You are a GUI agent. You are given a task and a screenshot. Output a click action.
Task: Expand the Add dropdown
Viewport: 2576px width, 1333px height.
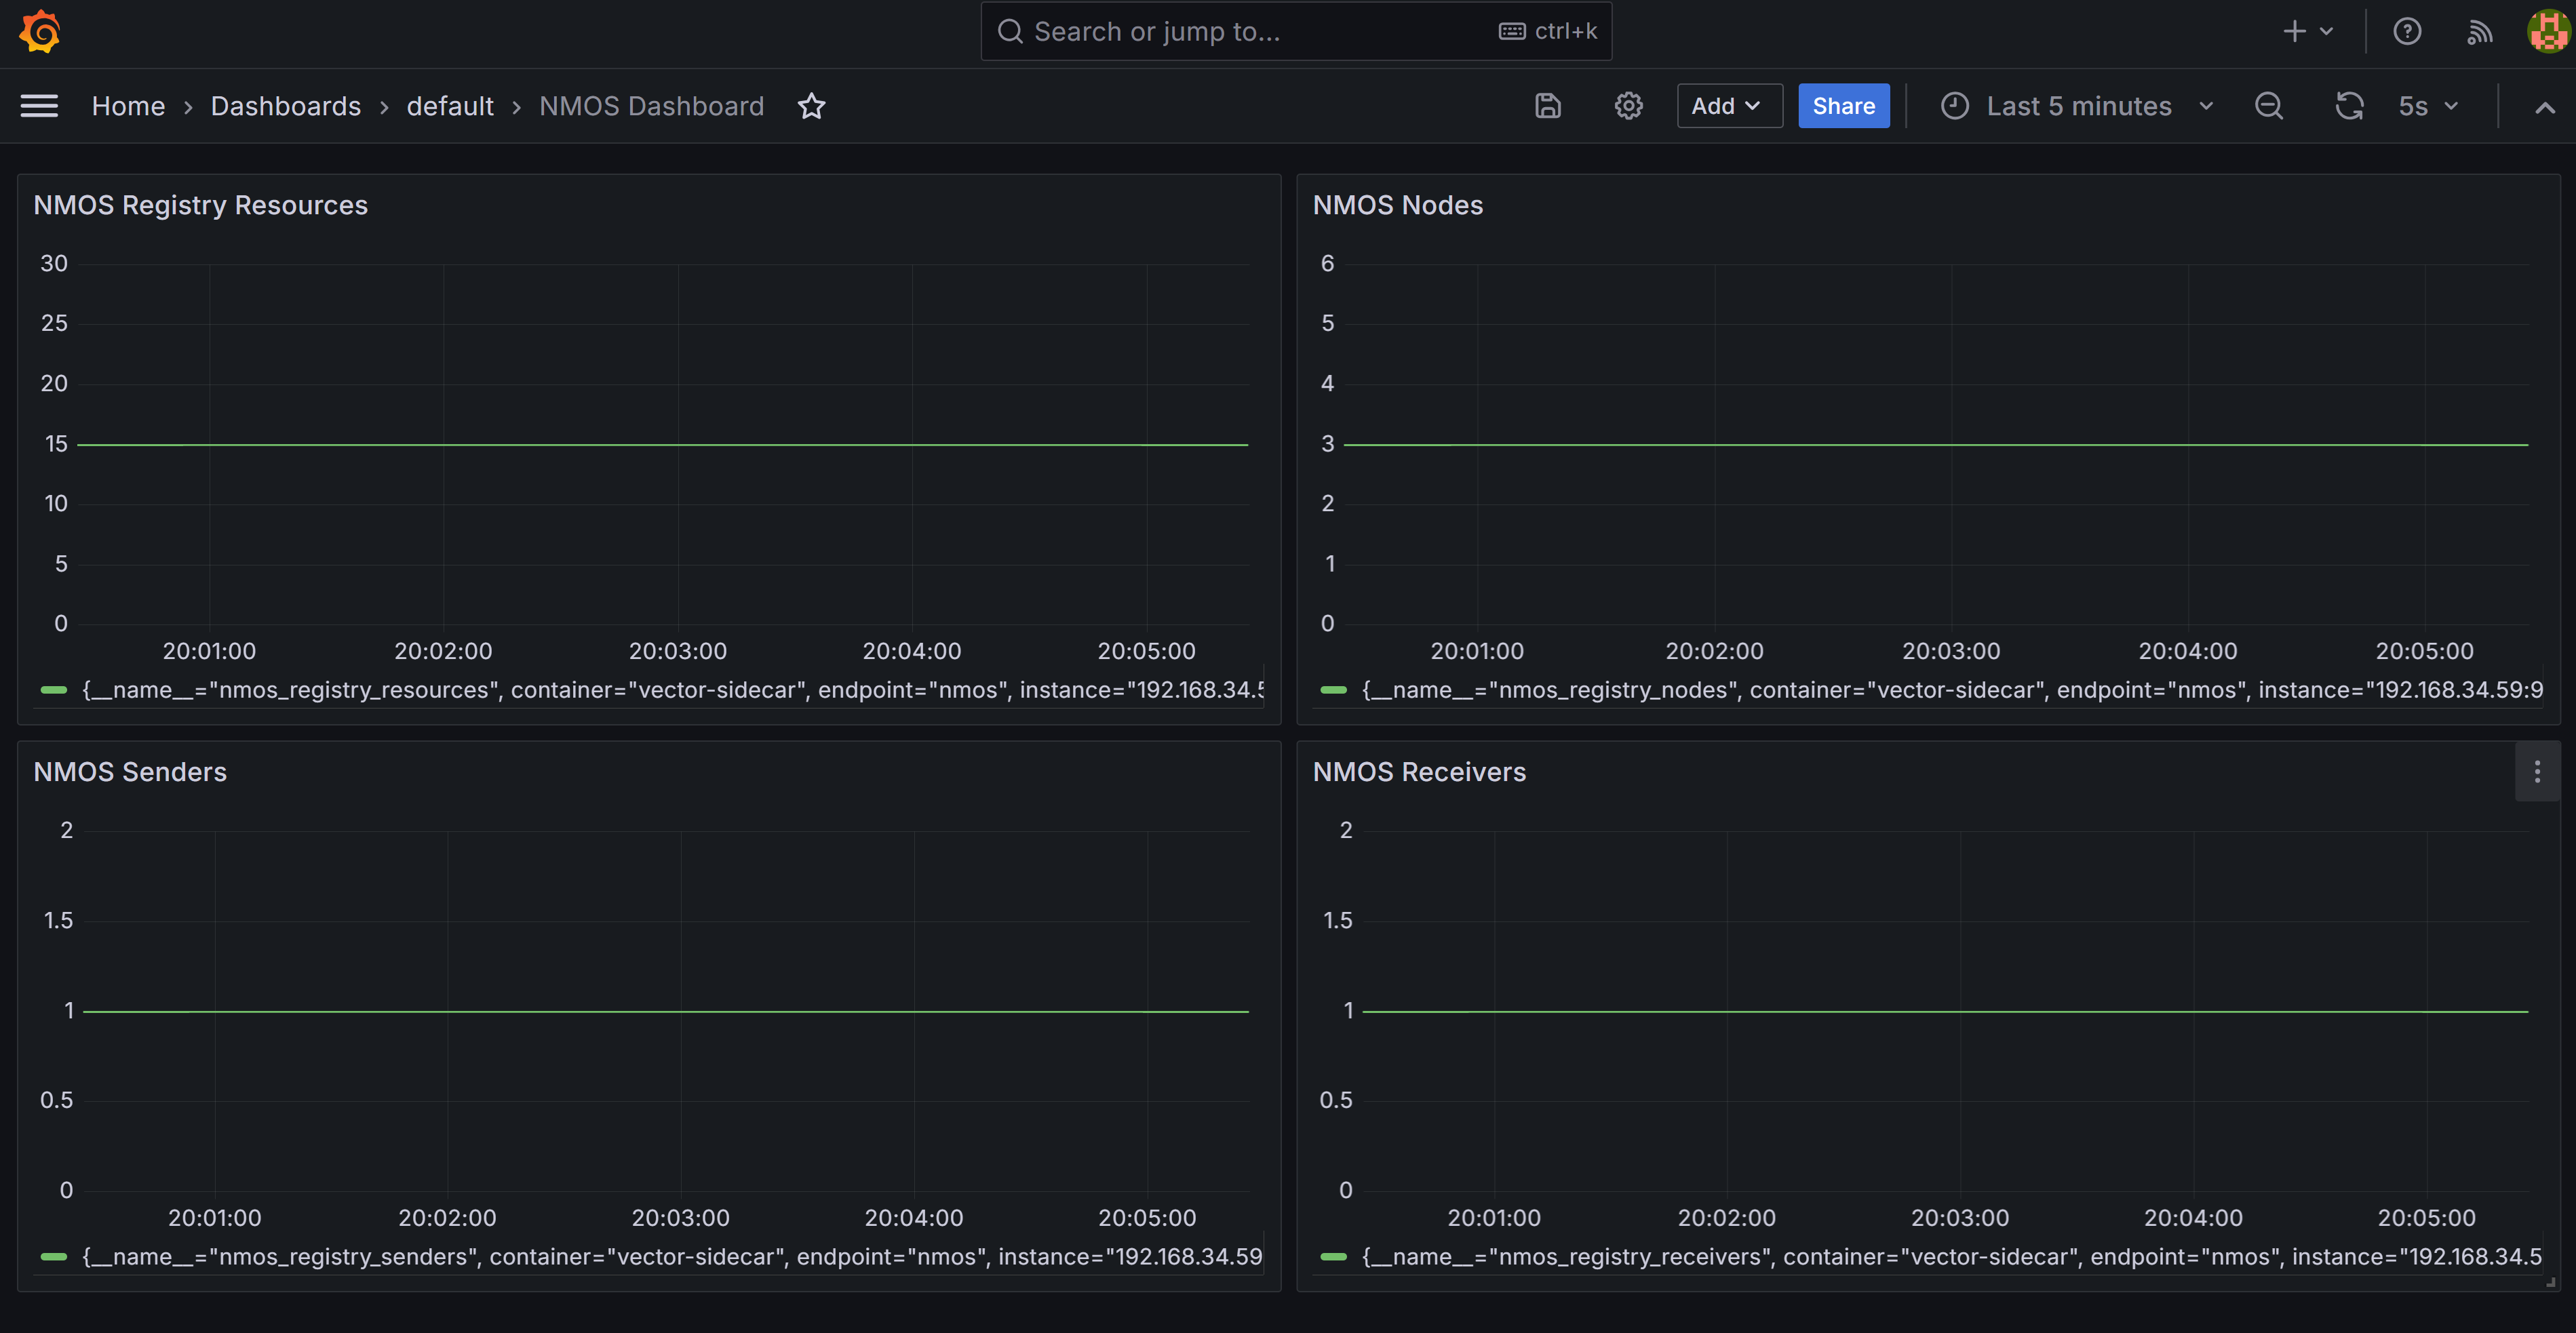pyautogui.click(x=1728, y=106)
